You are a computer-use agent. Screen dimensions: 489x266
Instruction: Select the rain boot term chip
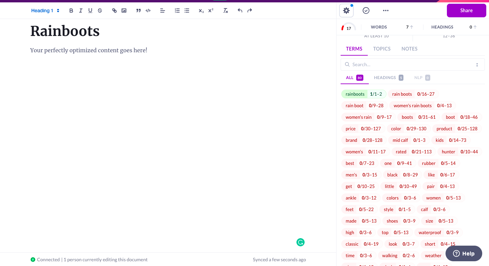tap(364, 106)
